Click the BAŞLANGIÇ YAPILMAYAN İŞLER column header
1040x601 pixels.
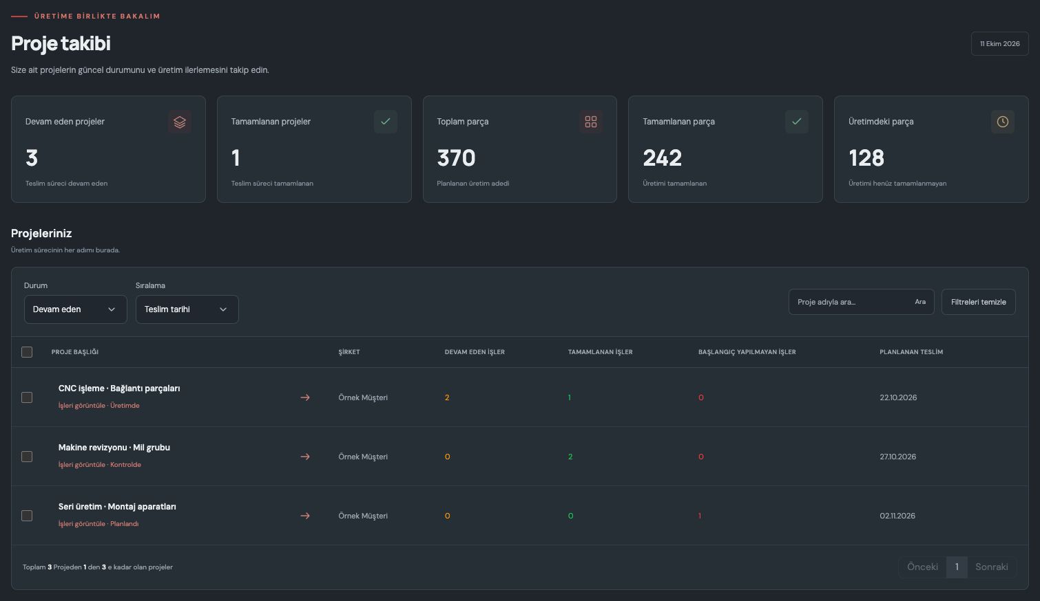[747, 352]
